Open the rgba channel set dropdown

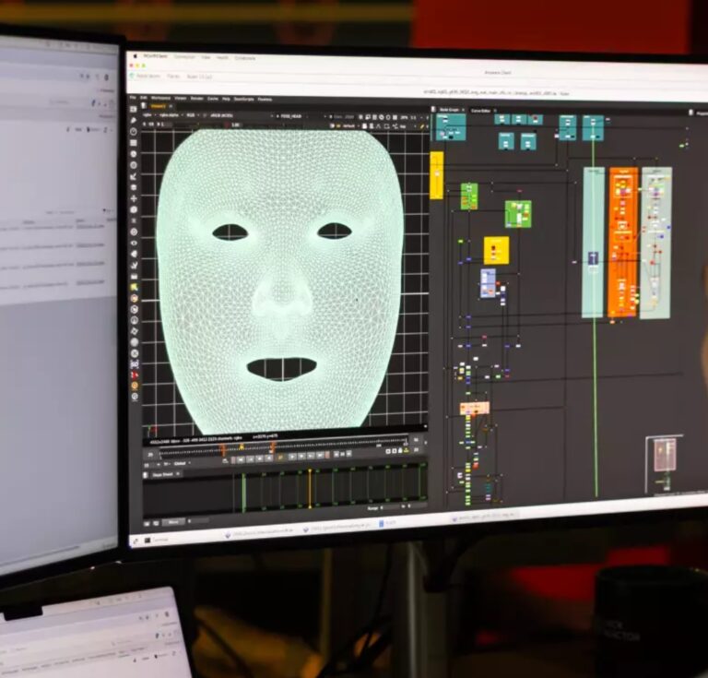pos(148,114)
